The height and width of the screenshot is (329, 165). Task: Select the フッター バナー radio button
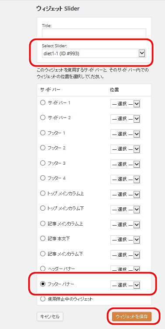tap(43, 284)
